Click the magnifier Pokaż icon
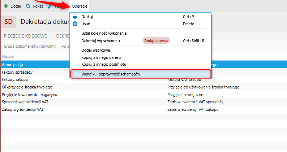The width and height of the screenshot is (287, 152). 28,6
